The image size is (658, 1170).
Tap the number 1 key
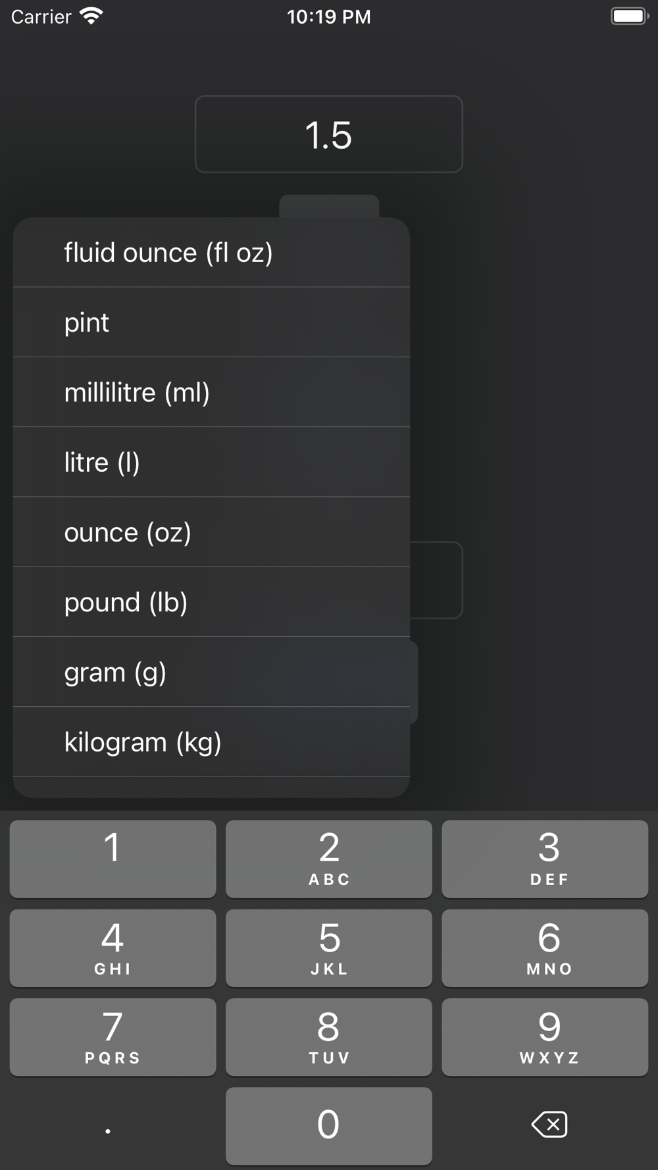pyautogui.click(x=113, y=859)
